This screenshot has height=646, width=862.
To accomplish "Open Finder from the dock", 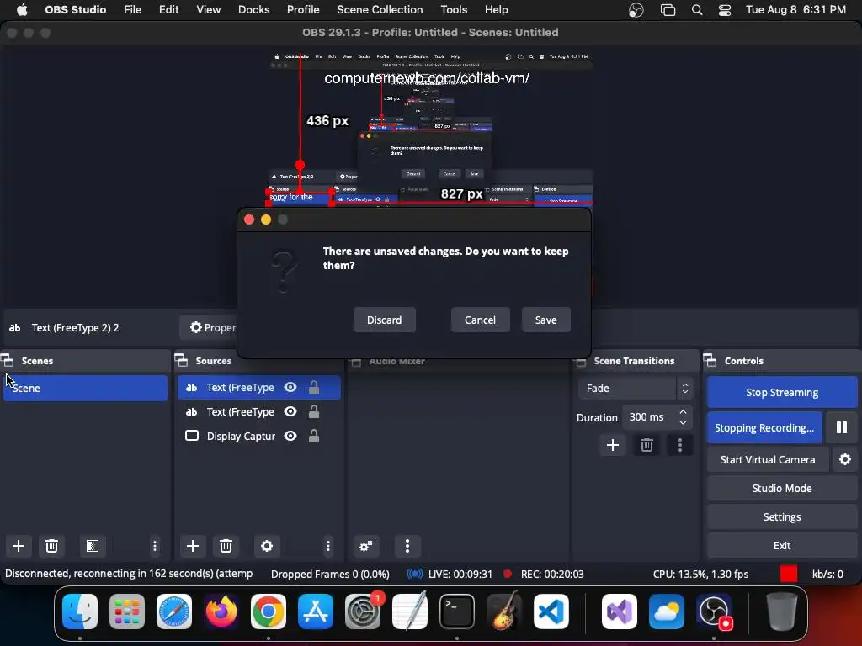I will (80, 612).
